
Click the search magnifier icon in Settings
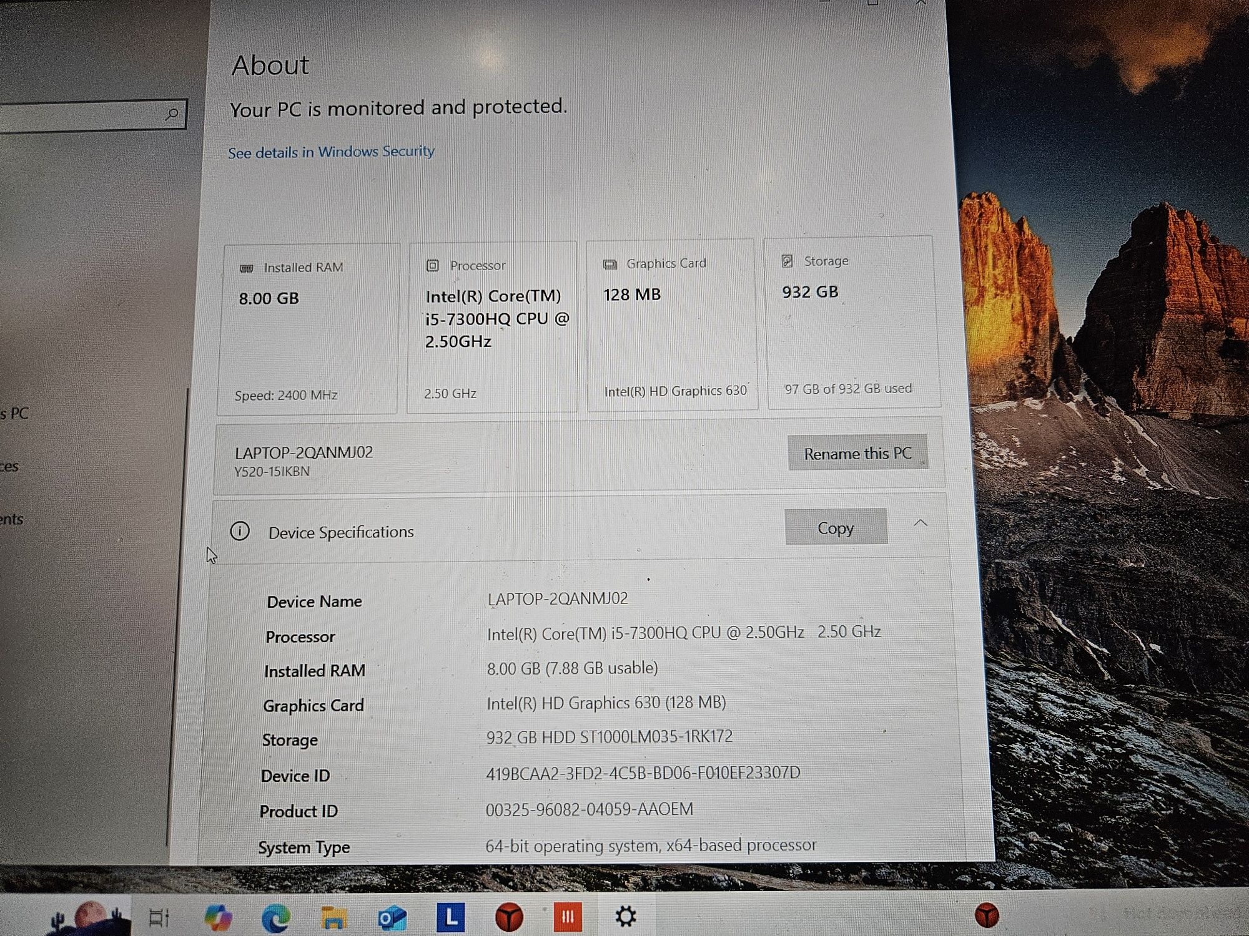click(x=171, y=114)
